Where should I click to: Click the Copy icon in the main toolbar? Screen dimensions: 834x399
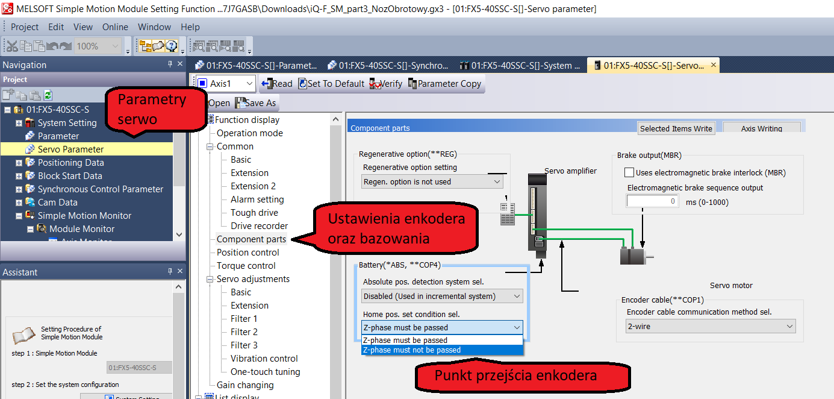point(26,46)
